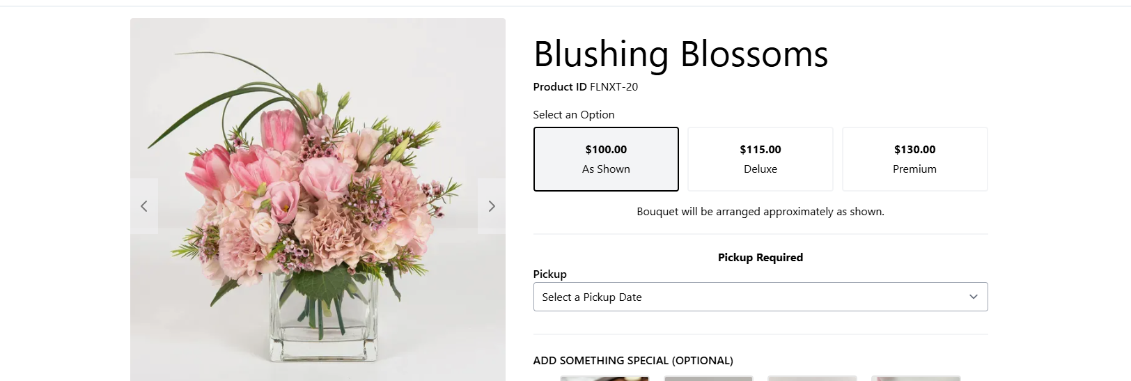Select the $100.00 As Shown option
1131x381 pixels.
coord(606,159)
